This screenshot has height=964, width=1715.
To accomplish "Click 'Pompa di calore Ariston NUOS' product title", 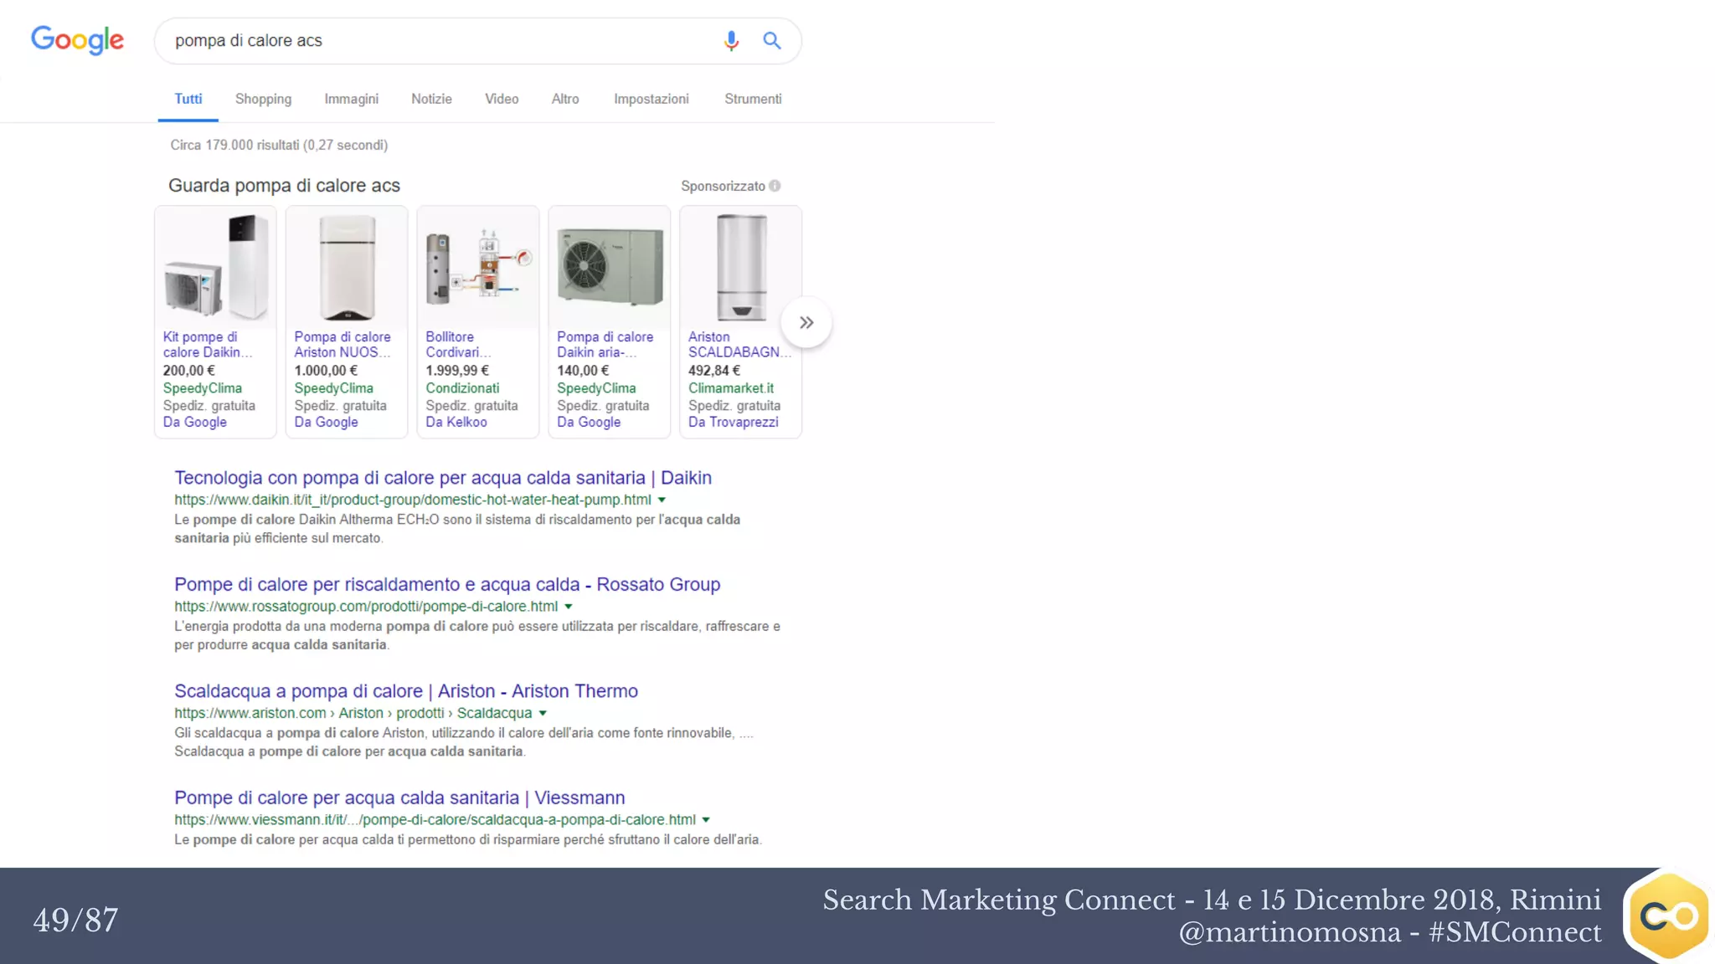I will (342, 344).
